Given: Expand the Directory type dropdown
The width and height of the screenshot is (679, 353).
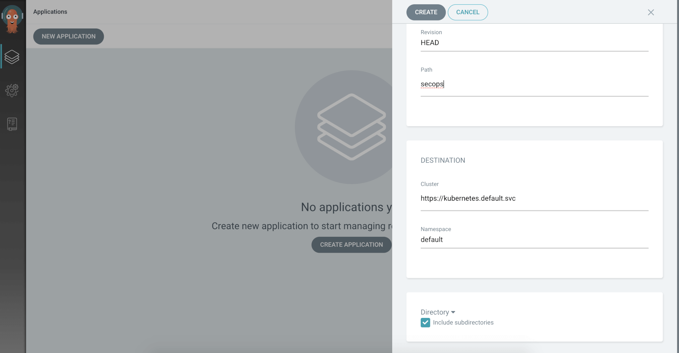Looking at the screenshot, I should [438, 312].
